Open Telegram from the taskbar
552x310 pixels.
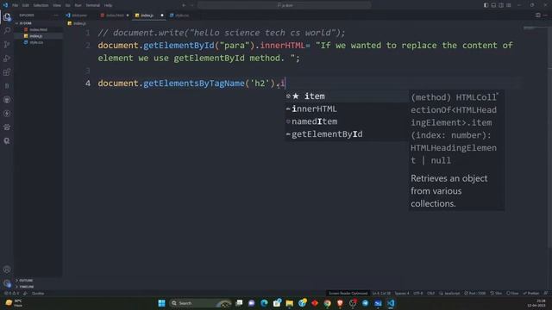click(x=365, y=303)
